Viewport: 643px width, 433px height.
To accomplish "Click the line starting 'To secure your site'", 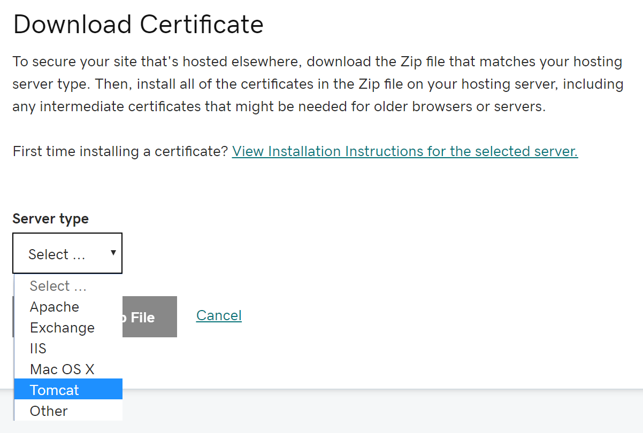I will (x=317, y=61).
